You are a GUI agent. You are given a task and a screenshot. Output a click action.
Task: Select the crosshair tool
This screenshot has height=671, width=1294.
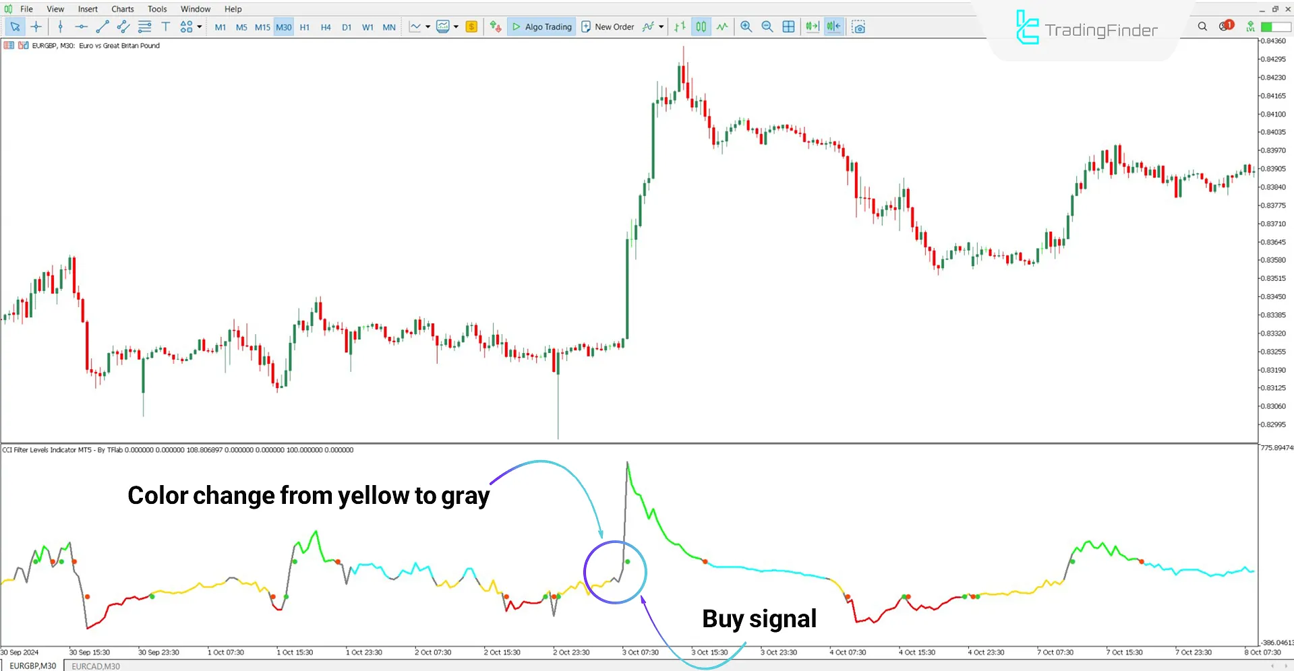pyautogui.click(x=36, y=26)
